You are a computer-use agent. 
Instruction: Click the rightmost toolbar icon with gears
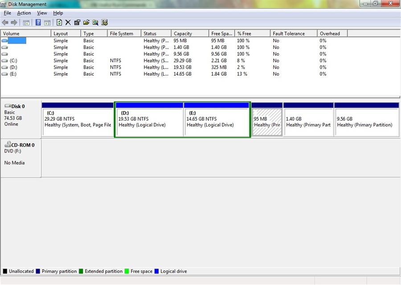click(104, 22)
